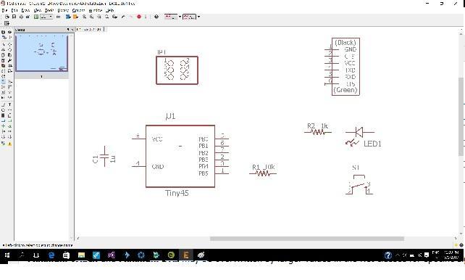The height and width of the screenshot is (280, 465).
Task: Open the Help menu
Action: point(109,10)
